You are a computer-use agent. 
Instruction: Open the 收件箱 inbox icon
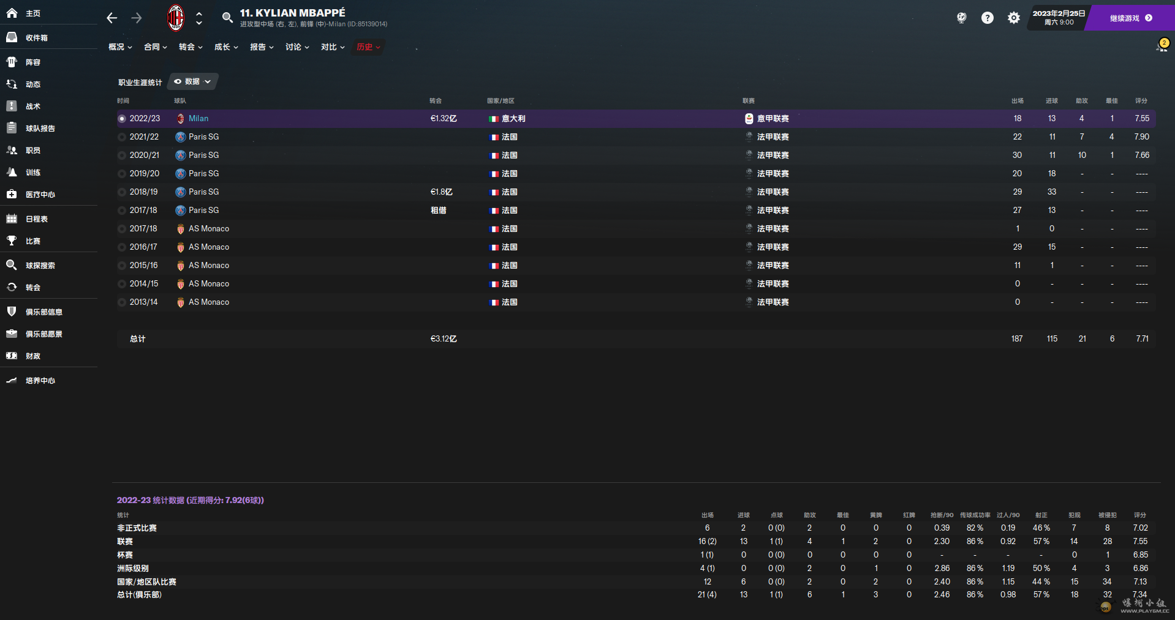click(12, 37)
